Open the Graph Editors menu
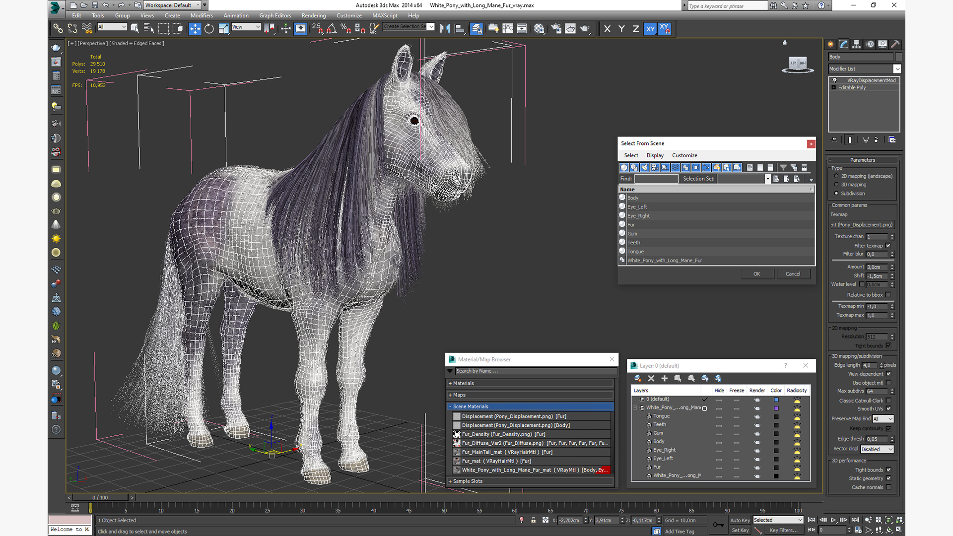Screen dimensions: 953x536 274,15
